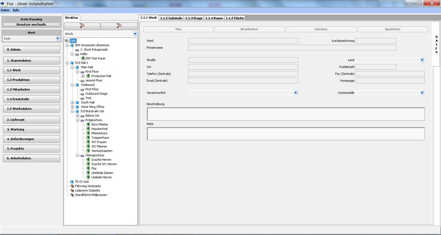The image size is (441, 235).
Task: Open the 3. Wartung section button
Action: [x=31, y=129]
